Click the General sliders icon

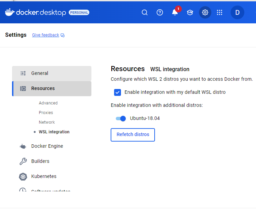click(23, 73)
